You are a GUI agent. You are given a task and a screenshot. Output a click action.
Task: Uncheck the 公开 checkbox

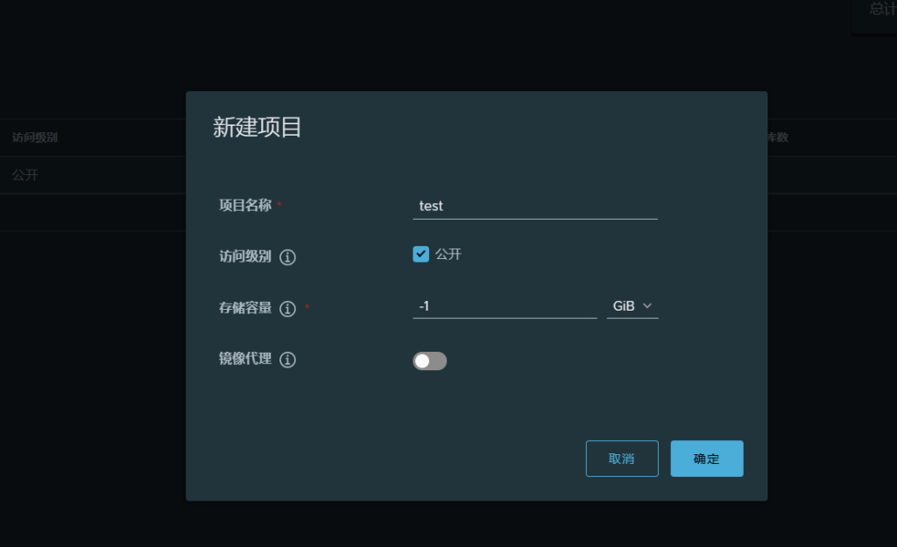[421, 255]
